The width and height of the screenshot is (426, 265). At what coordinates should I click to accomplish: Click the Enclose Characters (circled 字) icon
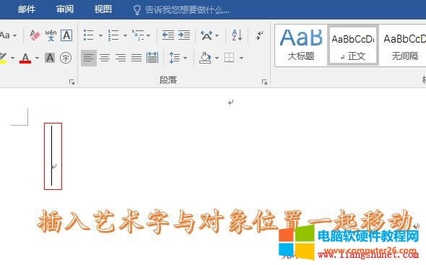[x=66, y=58]
